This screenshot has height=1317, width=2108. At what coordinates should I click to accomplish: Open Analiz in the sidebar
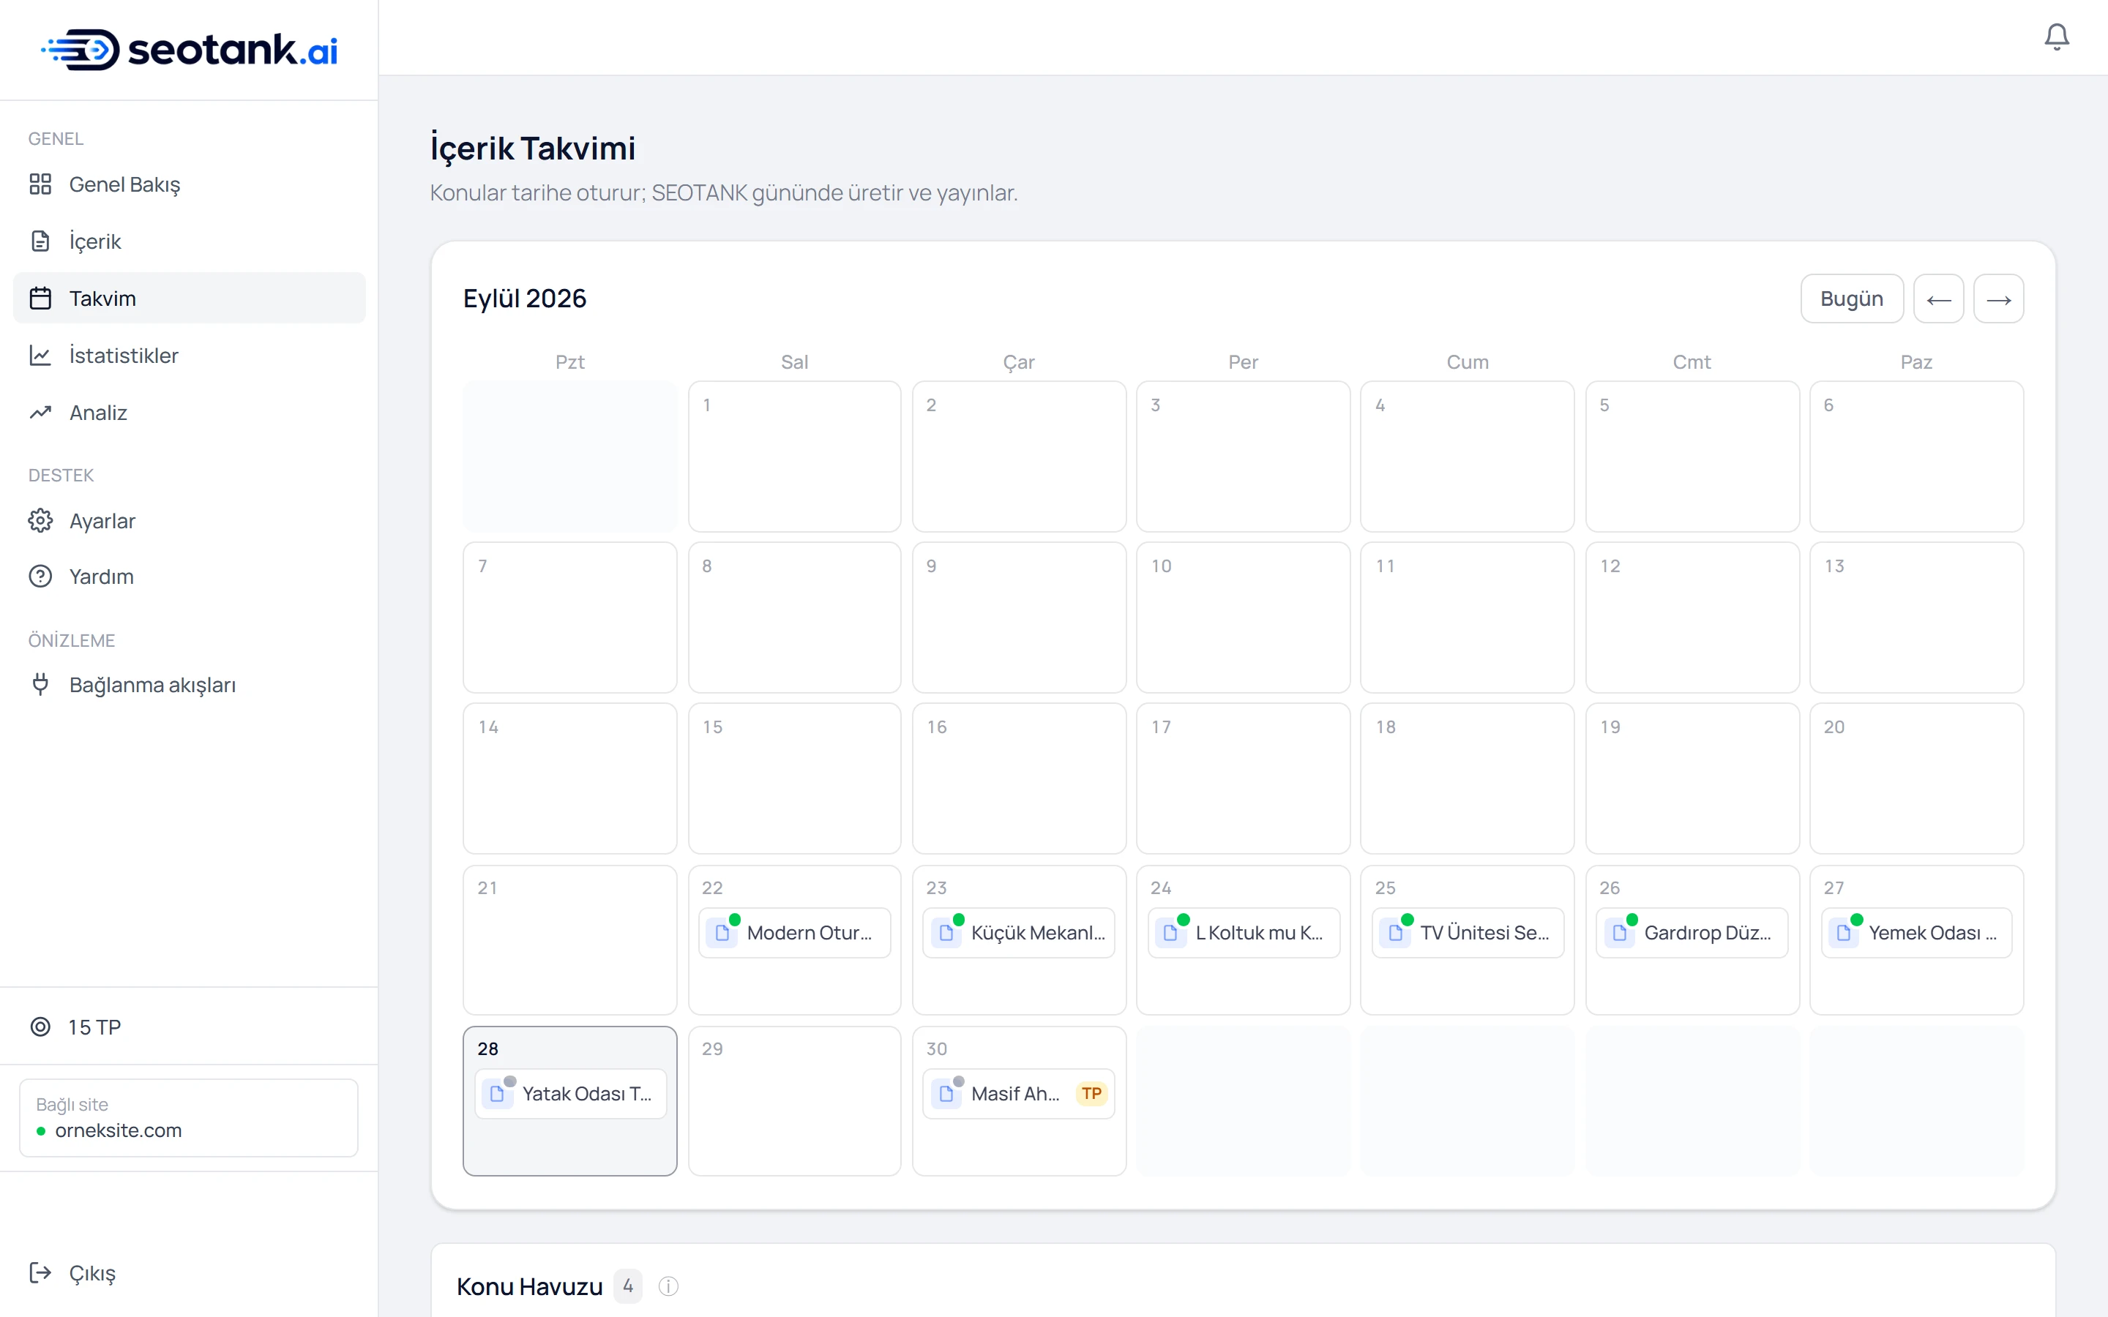click(x=189, y=412)
